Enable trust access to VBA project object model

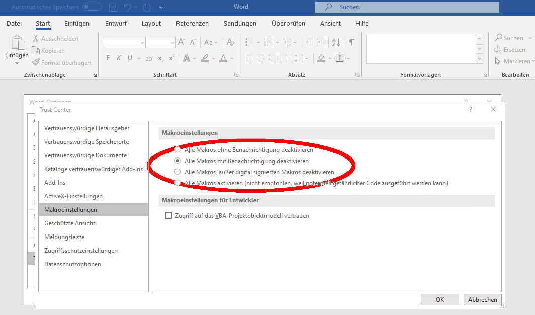click(169, 216)
